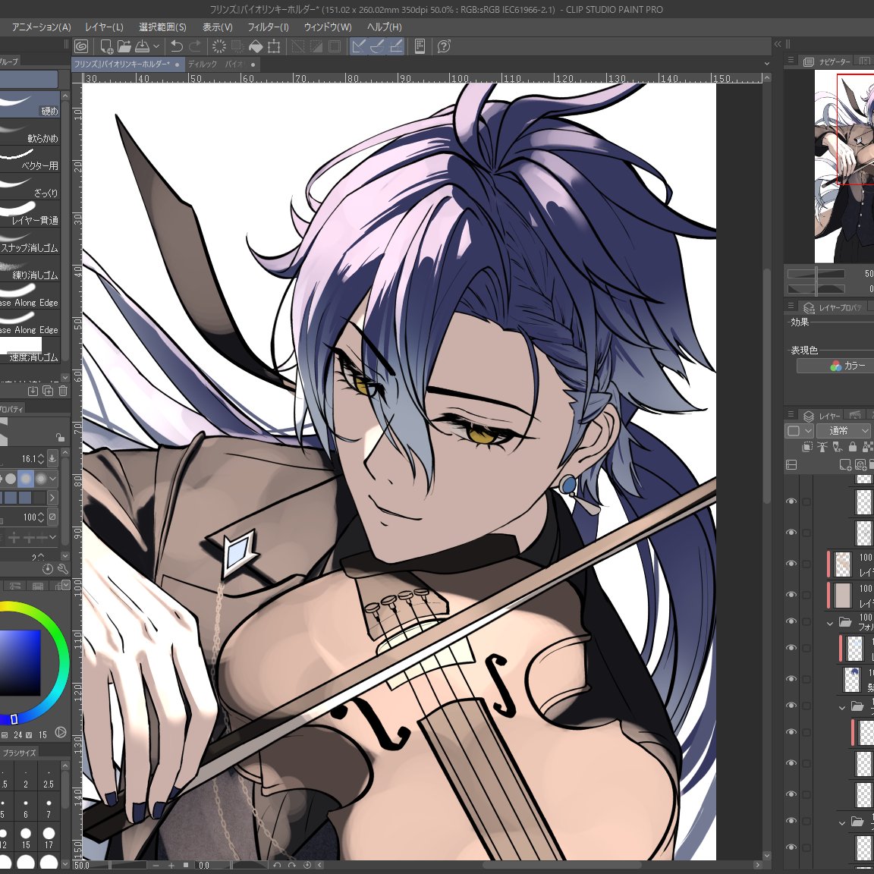Select the ざっくり eraser sub tool
The width and height of the screenshot is (874, 874).
coord(30,187)
